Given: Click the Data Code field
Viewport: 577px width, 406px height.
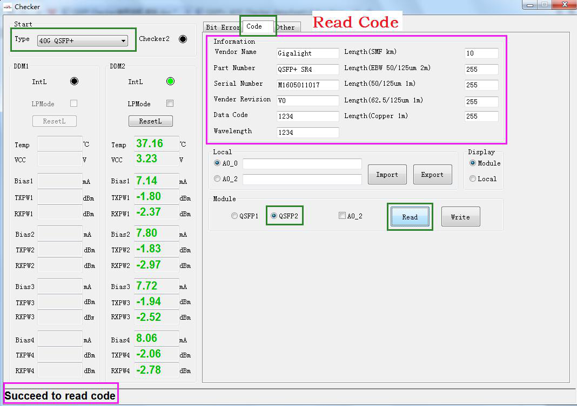Looking at the screenshot, I should coord(307,116).
